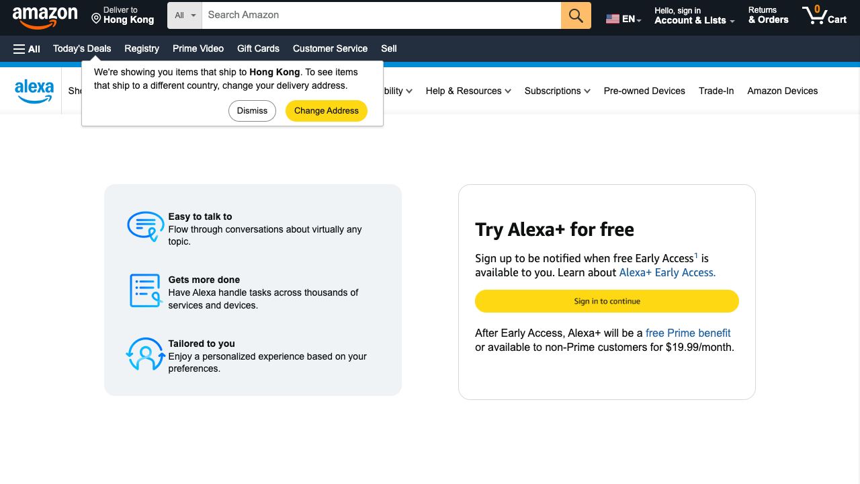Open the Account & Lists dropdown
Screen dimensions: 860x484
pos(694,15)
